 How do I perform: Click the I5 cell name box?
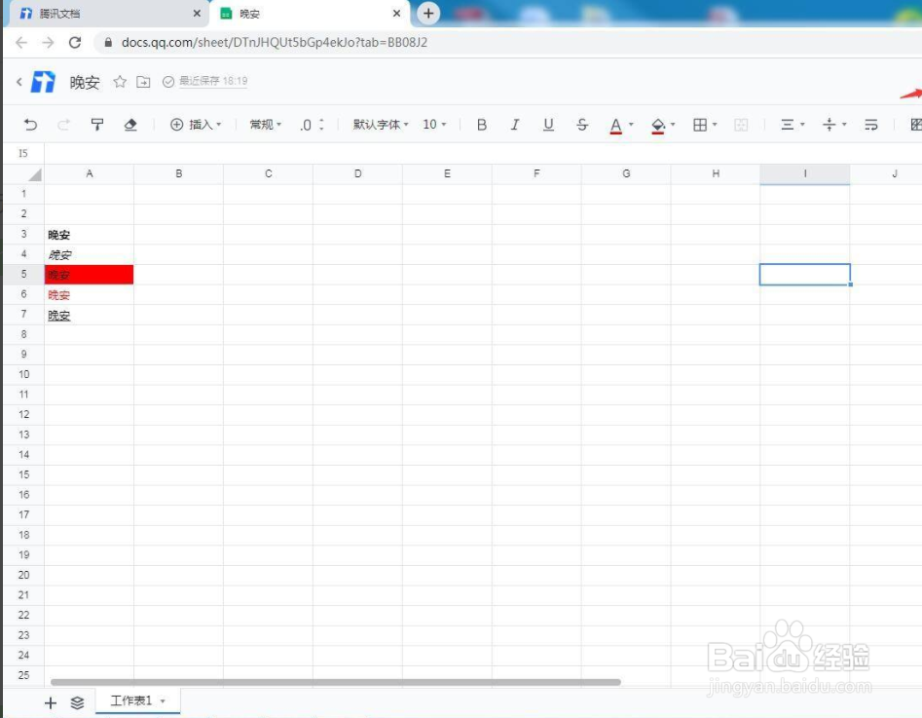[x=23, y=153]
